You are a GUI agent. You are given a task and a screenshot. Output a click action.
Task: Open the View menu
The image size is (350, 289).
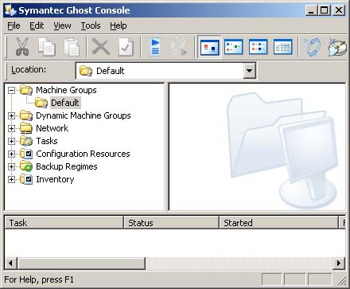[x=62, y=25]
